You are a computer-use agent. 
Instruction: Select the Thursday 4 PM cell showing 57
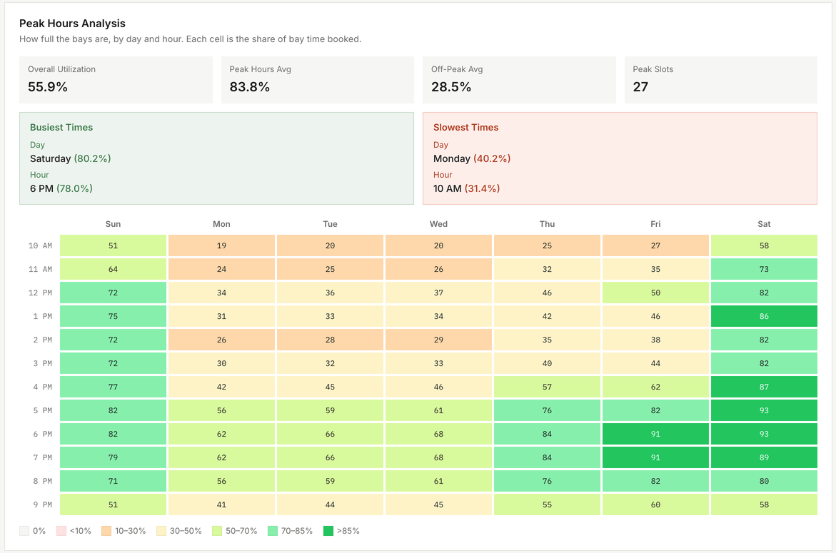click(547, 387)
